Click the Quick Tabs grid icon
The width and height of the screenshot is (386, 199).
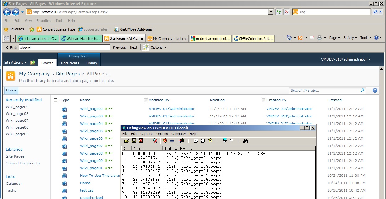coord(6,38)
